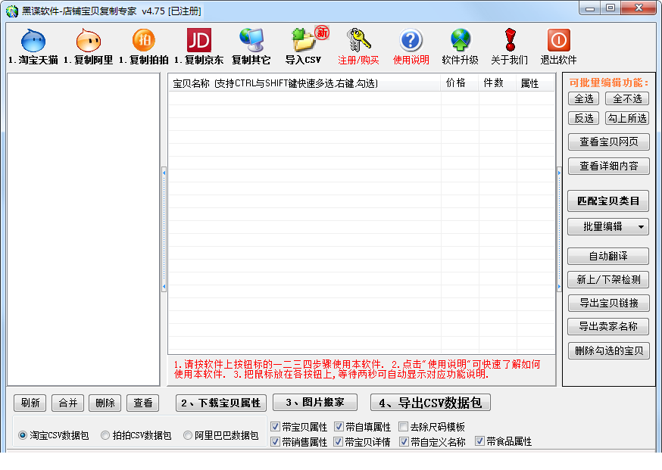
Task: Click the 勾上所选 button
Action: [627, 118]
